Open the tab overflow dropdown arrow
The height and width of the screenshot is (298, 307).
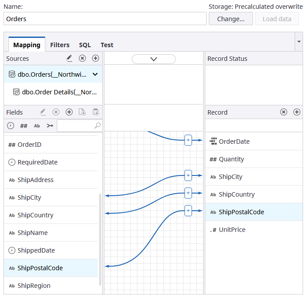pyautogui.click(x=299, y=41)
